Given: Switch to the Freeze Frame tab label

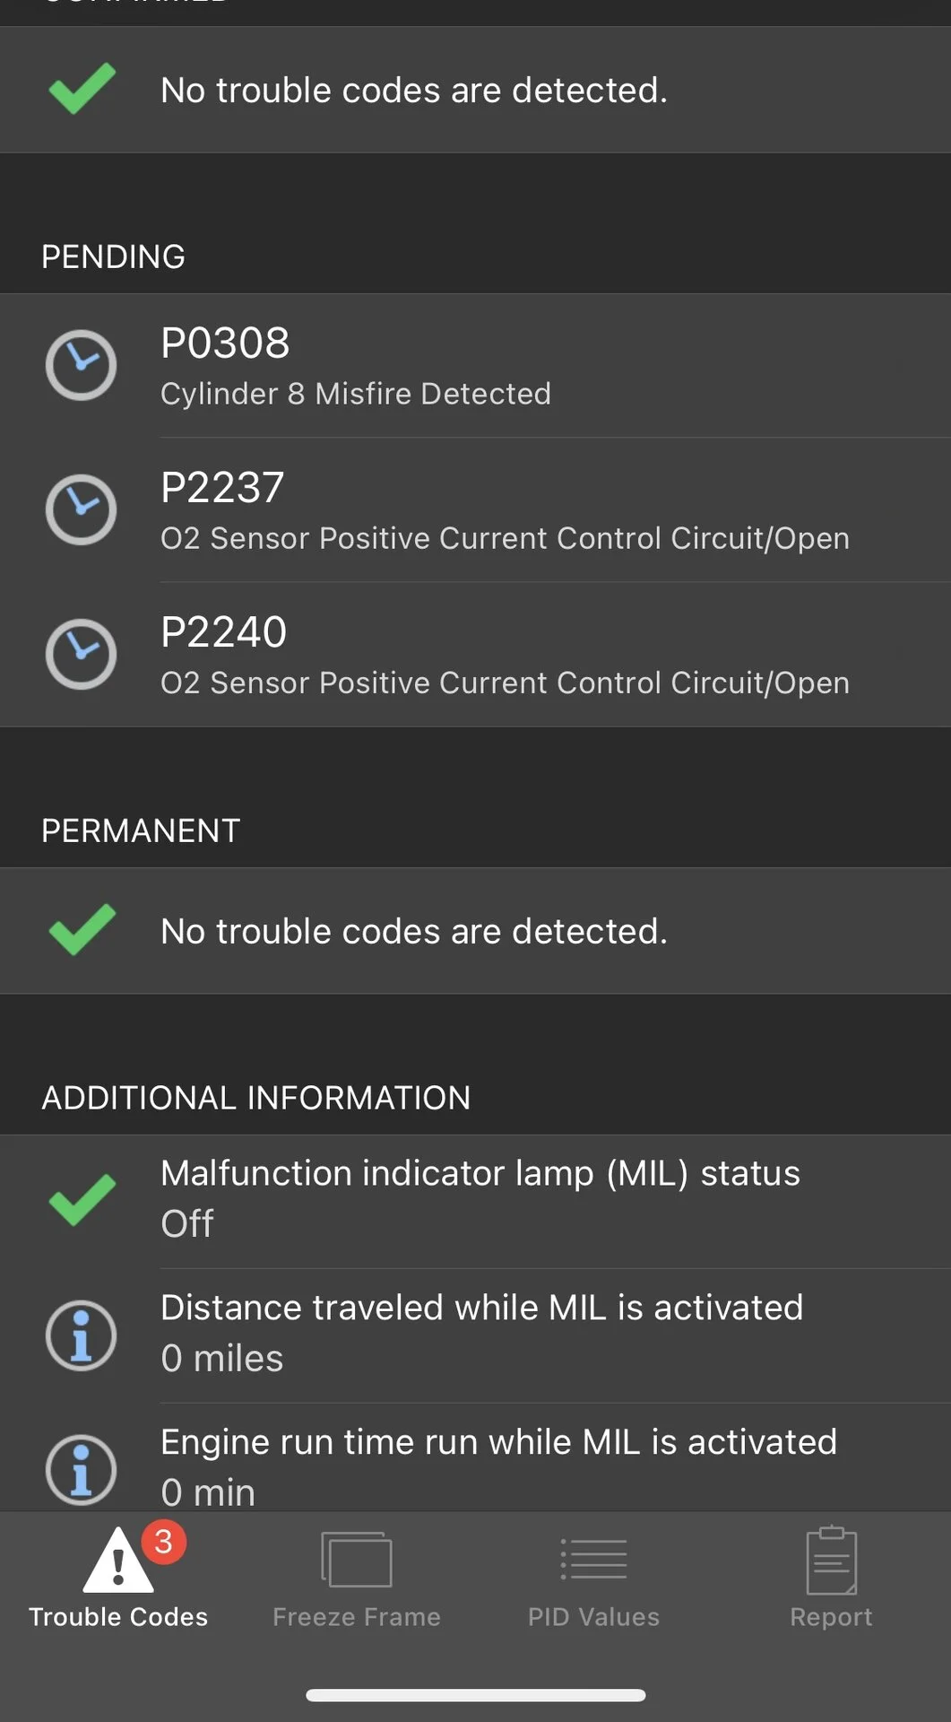Looking at the screenshot, I should [356, 1617].
